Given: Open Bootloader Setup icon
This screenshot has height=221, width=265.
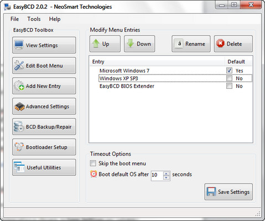Looking at the screenshot, I should point(19,147).
